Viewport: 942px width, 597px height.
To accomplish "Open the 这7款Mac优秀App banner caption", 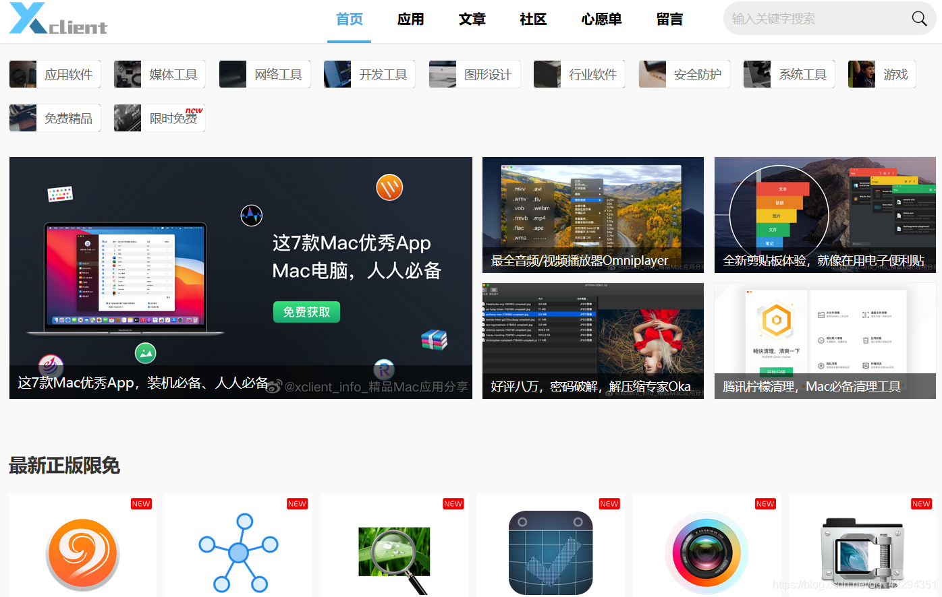I will click(143, 383).
